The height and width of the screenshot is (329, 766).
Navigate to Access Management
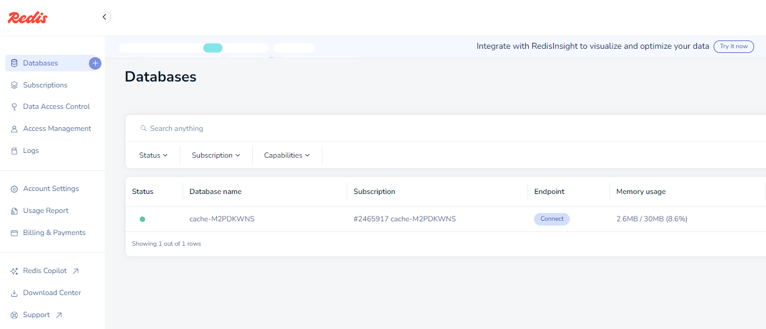pyautogui.click(x=57, y=129)
